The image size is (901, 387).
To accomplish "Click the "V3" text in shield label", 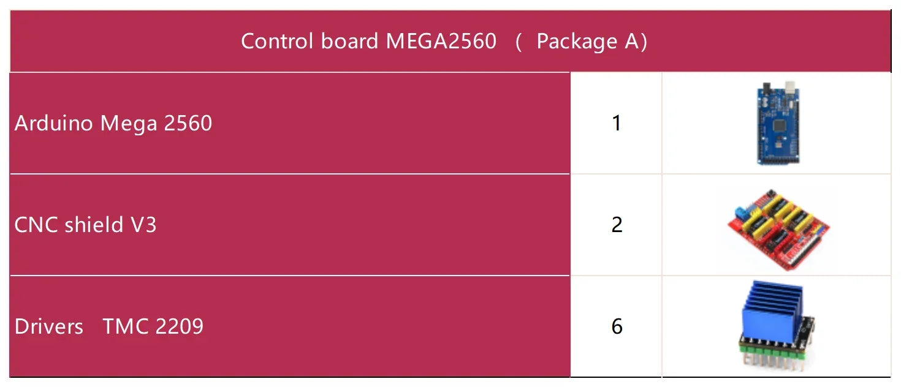I will [143, 225].
